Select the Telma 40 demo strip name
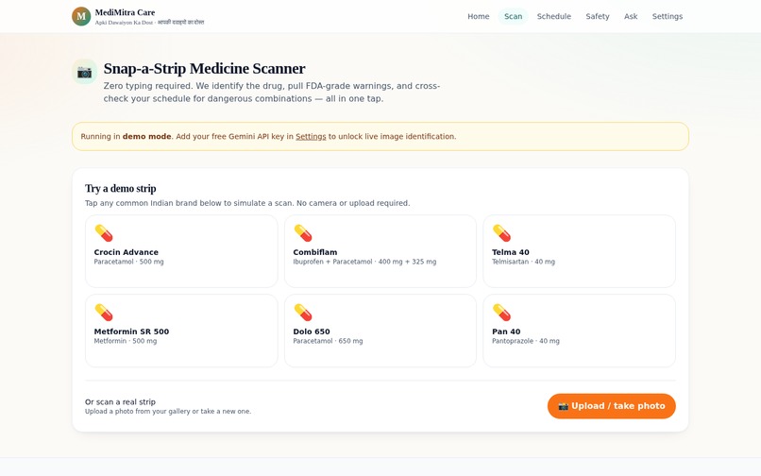761x476 pixels. click(x=511, y=252)
